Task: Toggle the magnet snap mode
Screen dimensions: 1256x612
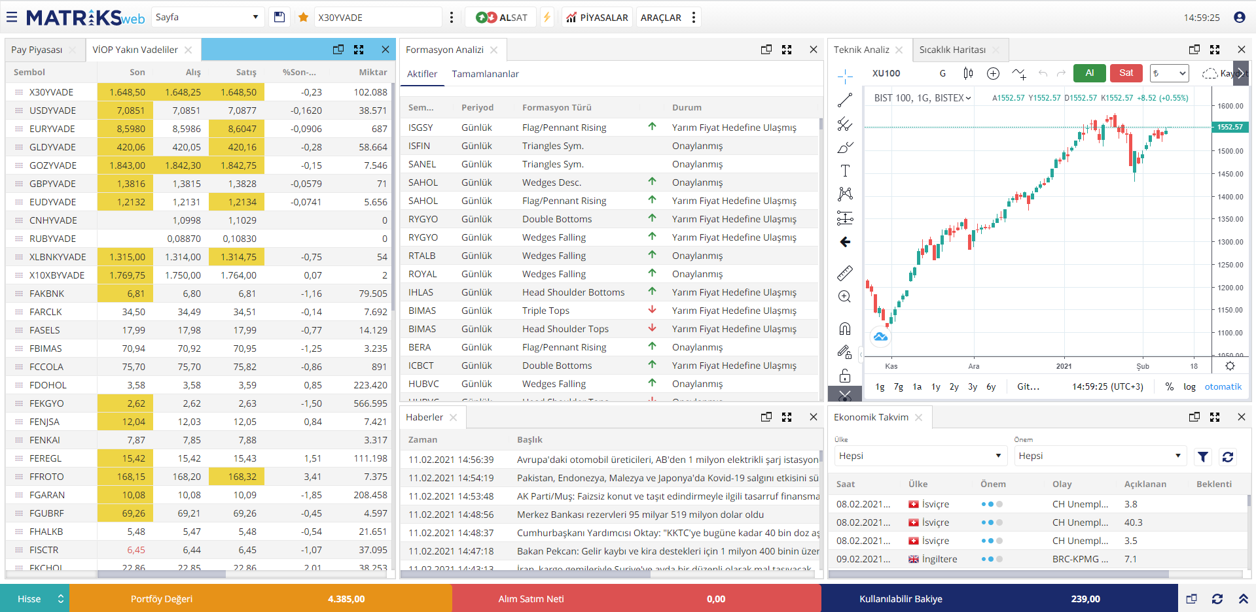Action: click(x=845, y=328)
